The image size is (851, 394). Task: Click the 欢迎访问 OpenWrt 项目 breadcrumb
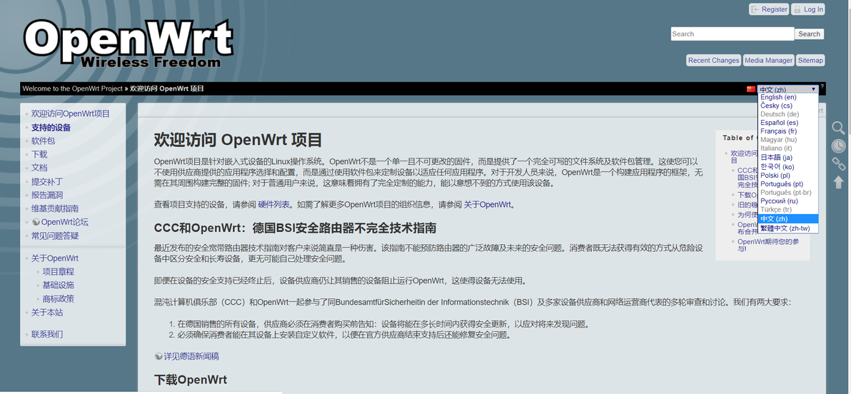(167, 89)
